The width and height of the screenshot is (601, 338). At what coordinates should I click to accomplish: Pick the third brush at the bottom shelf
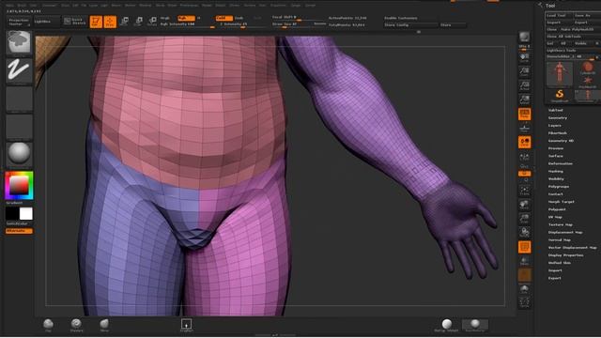104,325
